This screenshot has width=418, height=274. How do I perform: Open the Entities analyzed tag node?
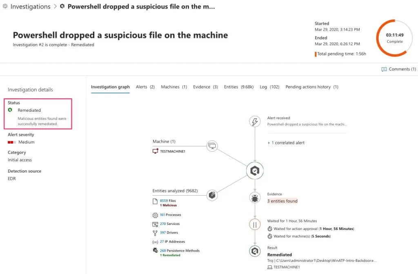pos(212,195)
